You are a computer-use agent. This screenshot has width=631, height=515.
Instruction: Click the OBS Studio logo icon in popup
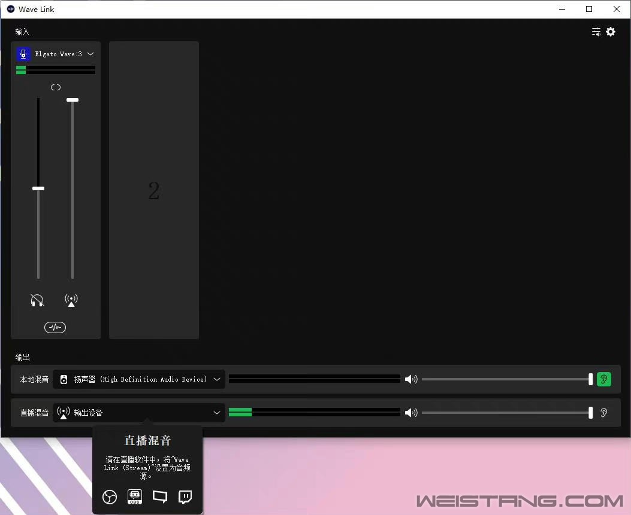(110, 497)
